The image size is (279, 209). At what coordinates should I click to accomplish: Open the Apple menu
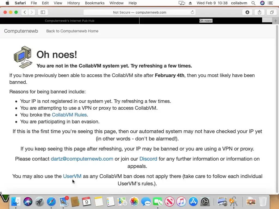point(7,3)
